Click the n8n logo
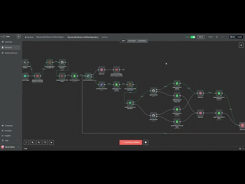245x184 pixels. pos(5,36)
